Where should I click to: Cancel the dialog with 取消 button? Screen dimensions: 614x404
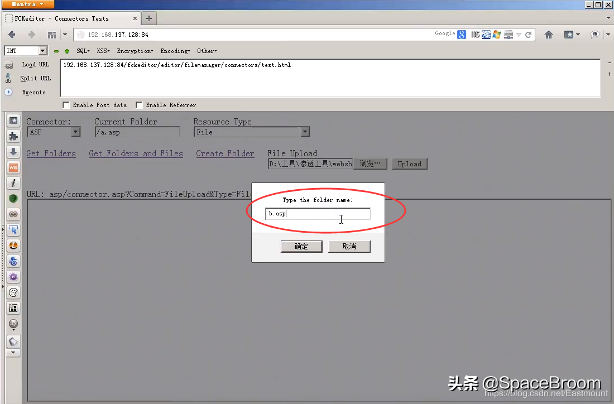[349, 246]
